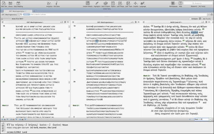Go to previous verse with Vs up arrow
The height and width of the screenshot is (134, 214).
(2, 119)
